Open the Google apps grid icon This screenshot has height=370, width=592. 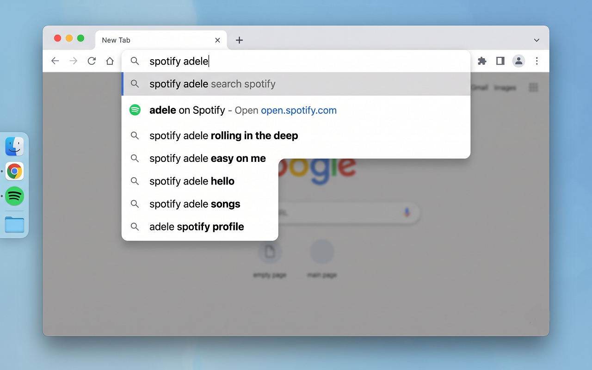point(533,87)
